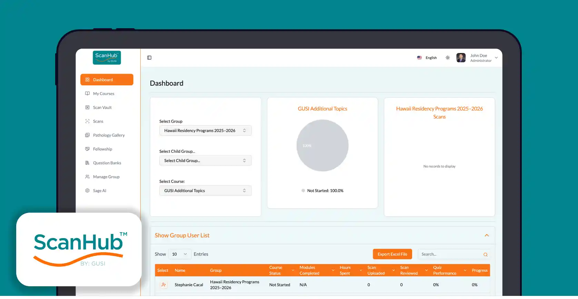This screenshot has height=299, width=578.
Task: Click the Dashboard grid icon
Action: coord(87,79)
